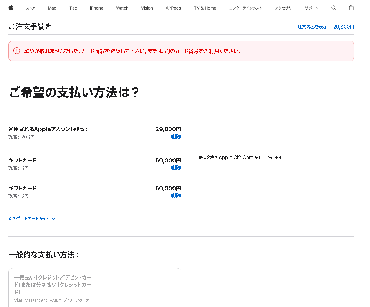Click the 適用されるAppleアカウント残高 label
This screenshot has width=370, height=307.
[x=48, y=129]
